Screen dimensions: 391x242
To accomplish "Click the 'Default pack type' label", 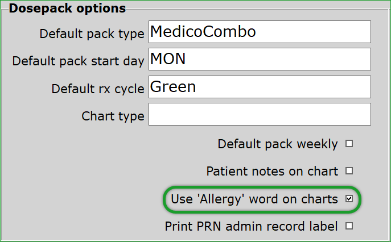I will [x=92, y=34].
